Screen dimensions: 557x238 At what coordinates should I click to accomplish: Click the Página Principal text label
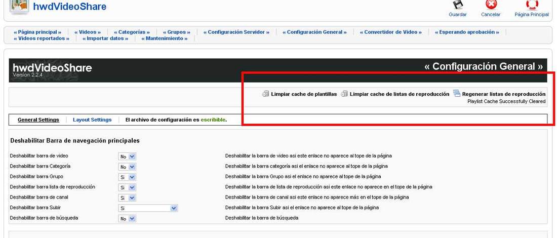tap(531, 15)
